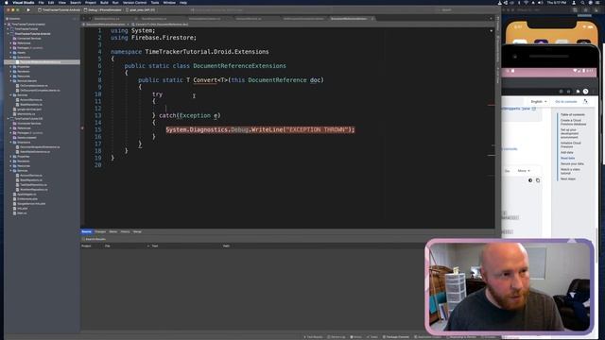Open the More dropdown in code sample tabs
The height and width of the screenshot is (340, 605).
[524, 171]
